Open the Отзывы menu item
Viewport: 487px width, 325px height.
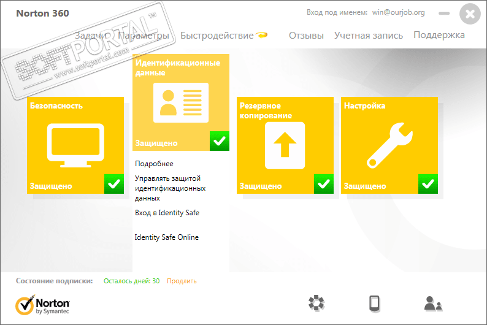(x=306, y=36)
